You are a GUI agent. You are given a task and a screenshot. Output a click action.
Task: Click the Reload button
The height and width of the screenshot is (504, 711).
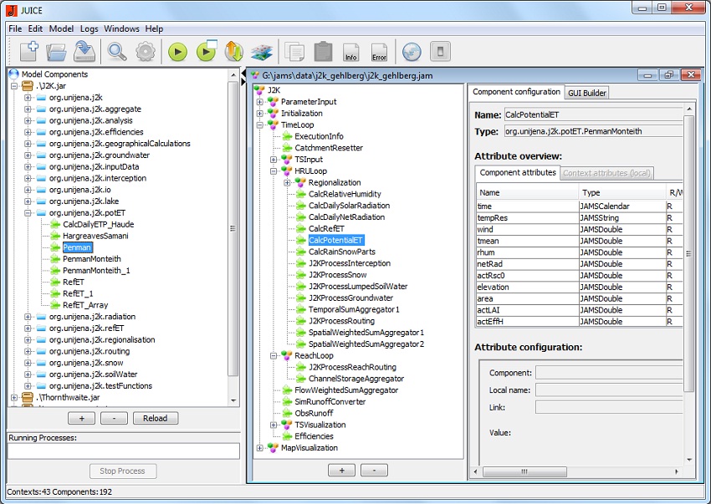point(155,418)
